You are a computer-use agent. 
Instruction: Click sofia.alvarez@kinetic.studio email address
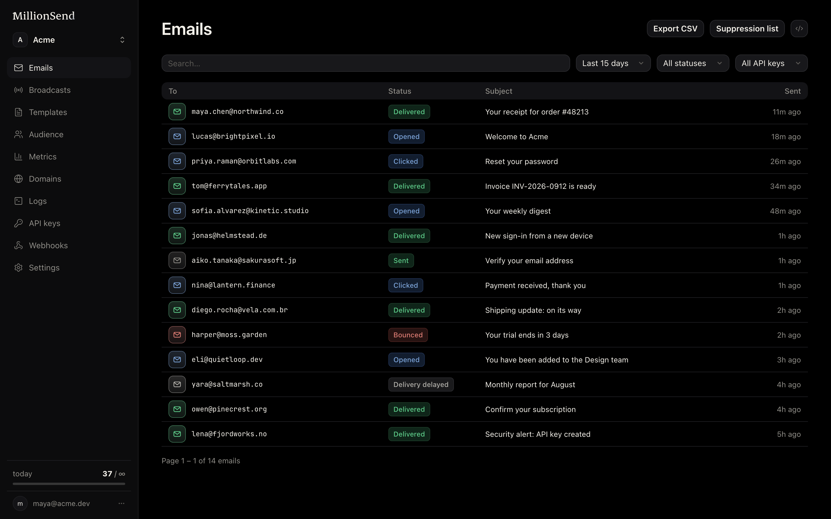[x=250, y=211]
